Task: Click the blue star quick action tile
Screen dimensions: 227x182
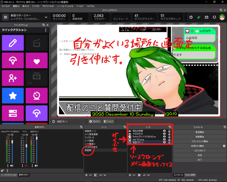Action: coord(13,96)
